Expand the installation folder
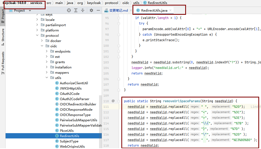The height and width of the screenshot is (149, 261). (x=47, y=67)
